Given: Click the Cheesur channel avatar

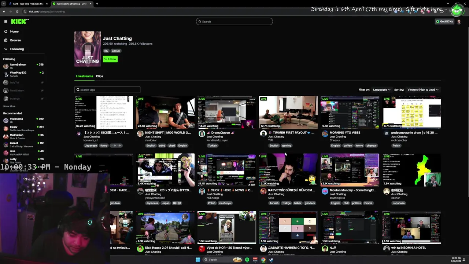Looking at the screenshot, I should 325,134.
